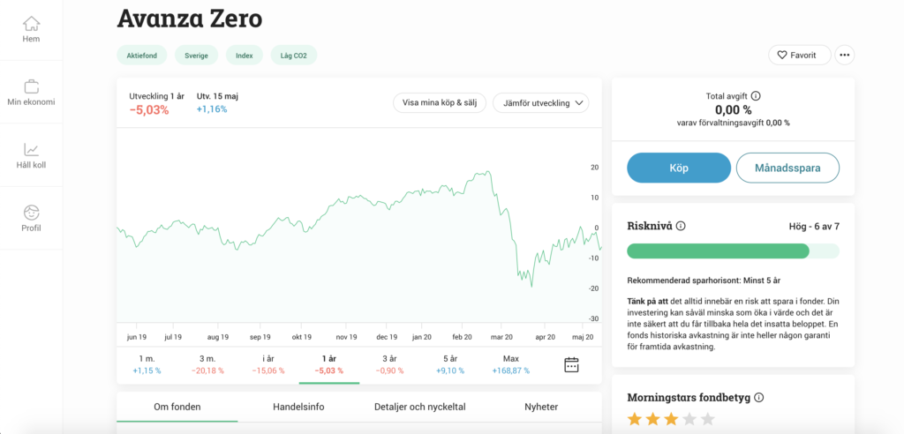The image size is (904, 434).
Task: Click 'Rekommenderad sparhorisont: Minst 5 år' text
Action: (x=704, y=281)
